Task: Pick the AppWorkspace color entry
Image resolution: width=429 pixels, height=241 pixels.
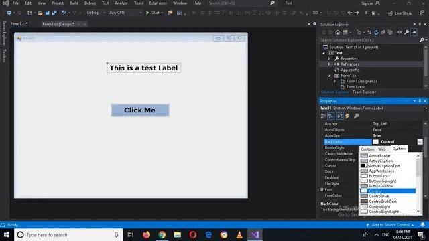Action: pyautogui.click(x=381, y=171)
